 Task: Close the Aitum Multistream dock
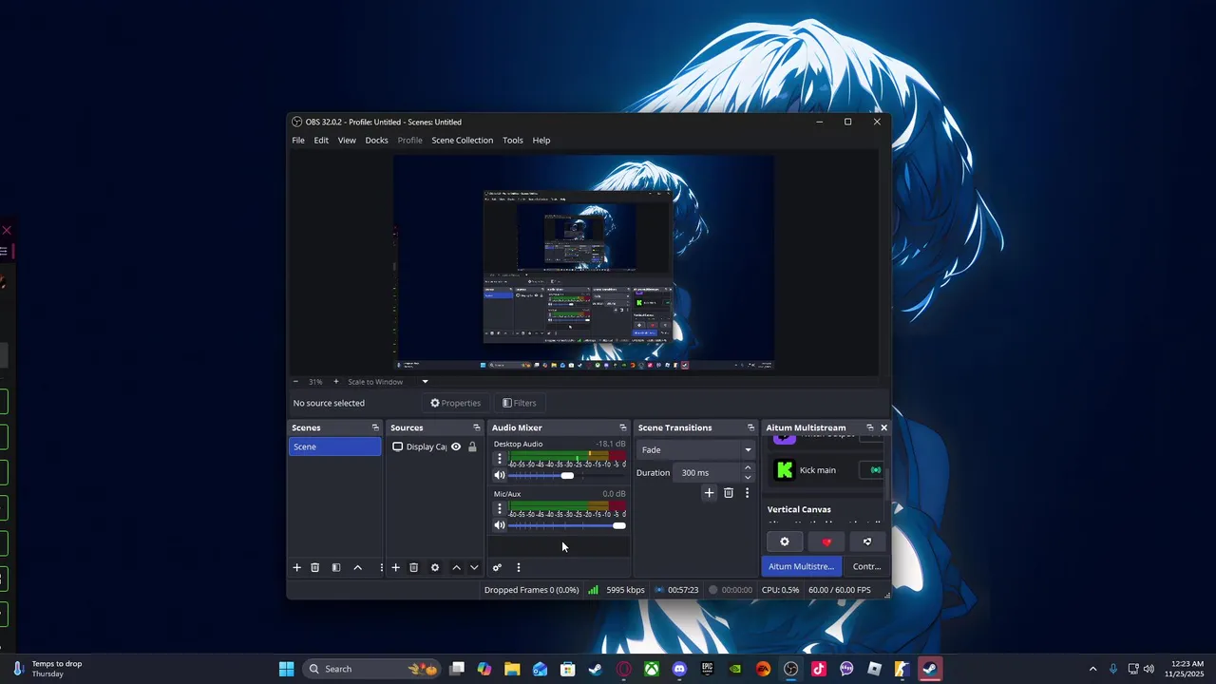pyautogui.click(x=883, y=427)
